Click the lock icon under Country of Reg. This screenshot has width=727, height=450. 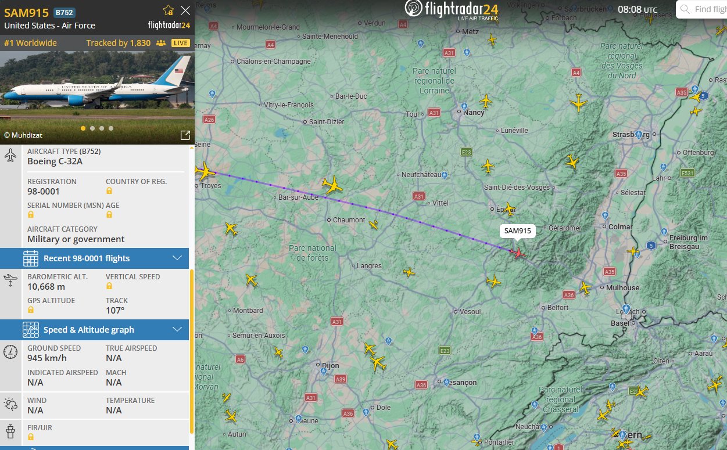(x=109, y=191)
